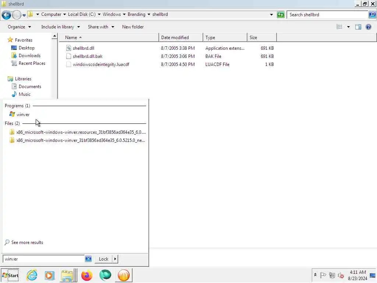This screenshot has width=377, height=283.
Task: Click See more results link
Action: 27,242
